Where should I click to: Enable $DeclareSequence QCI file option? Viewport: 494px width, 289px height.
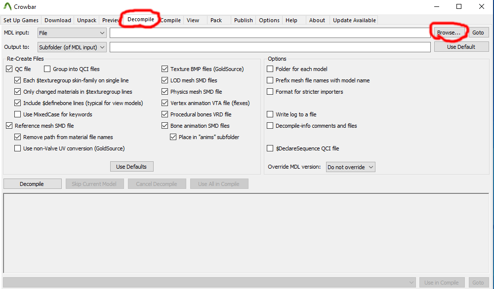(x=270, y=148)
